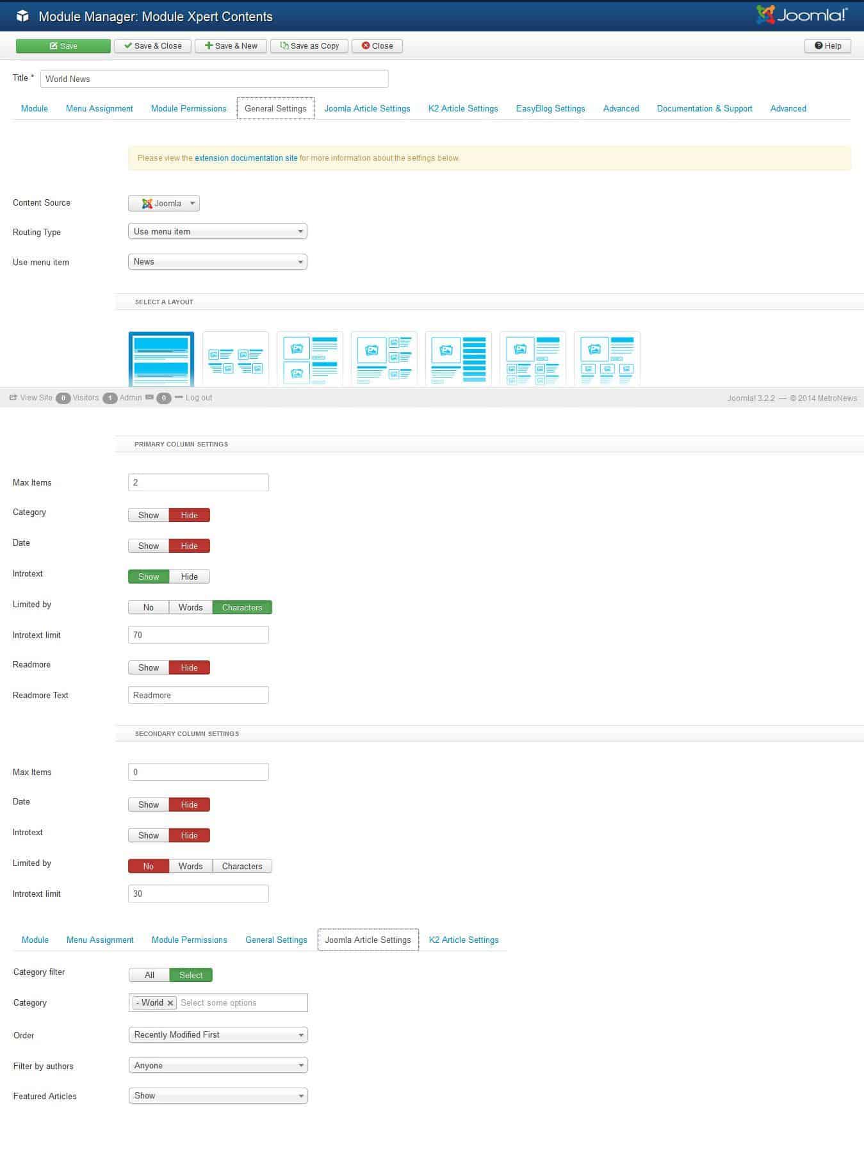Click Save & New button

[x=231, y=46]
